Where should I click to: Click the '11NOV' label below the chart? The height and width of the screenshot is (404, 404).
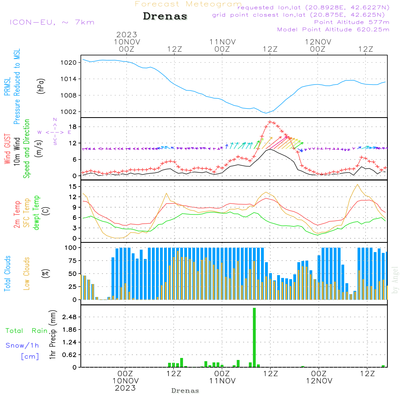click(x=222, y=381)
